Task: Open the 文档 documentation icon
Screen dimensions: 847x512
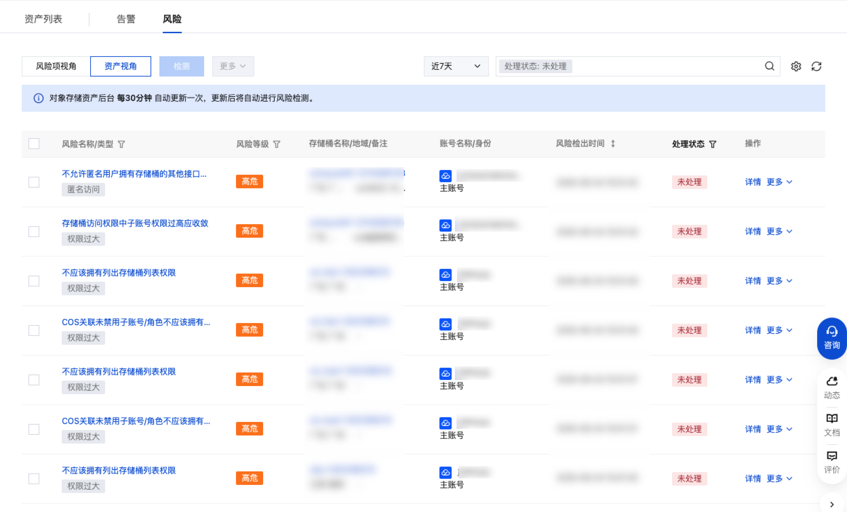Action: (x=831, y=425)
